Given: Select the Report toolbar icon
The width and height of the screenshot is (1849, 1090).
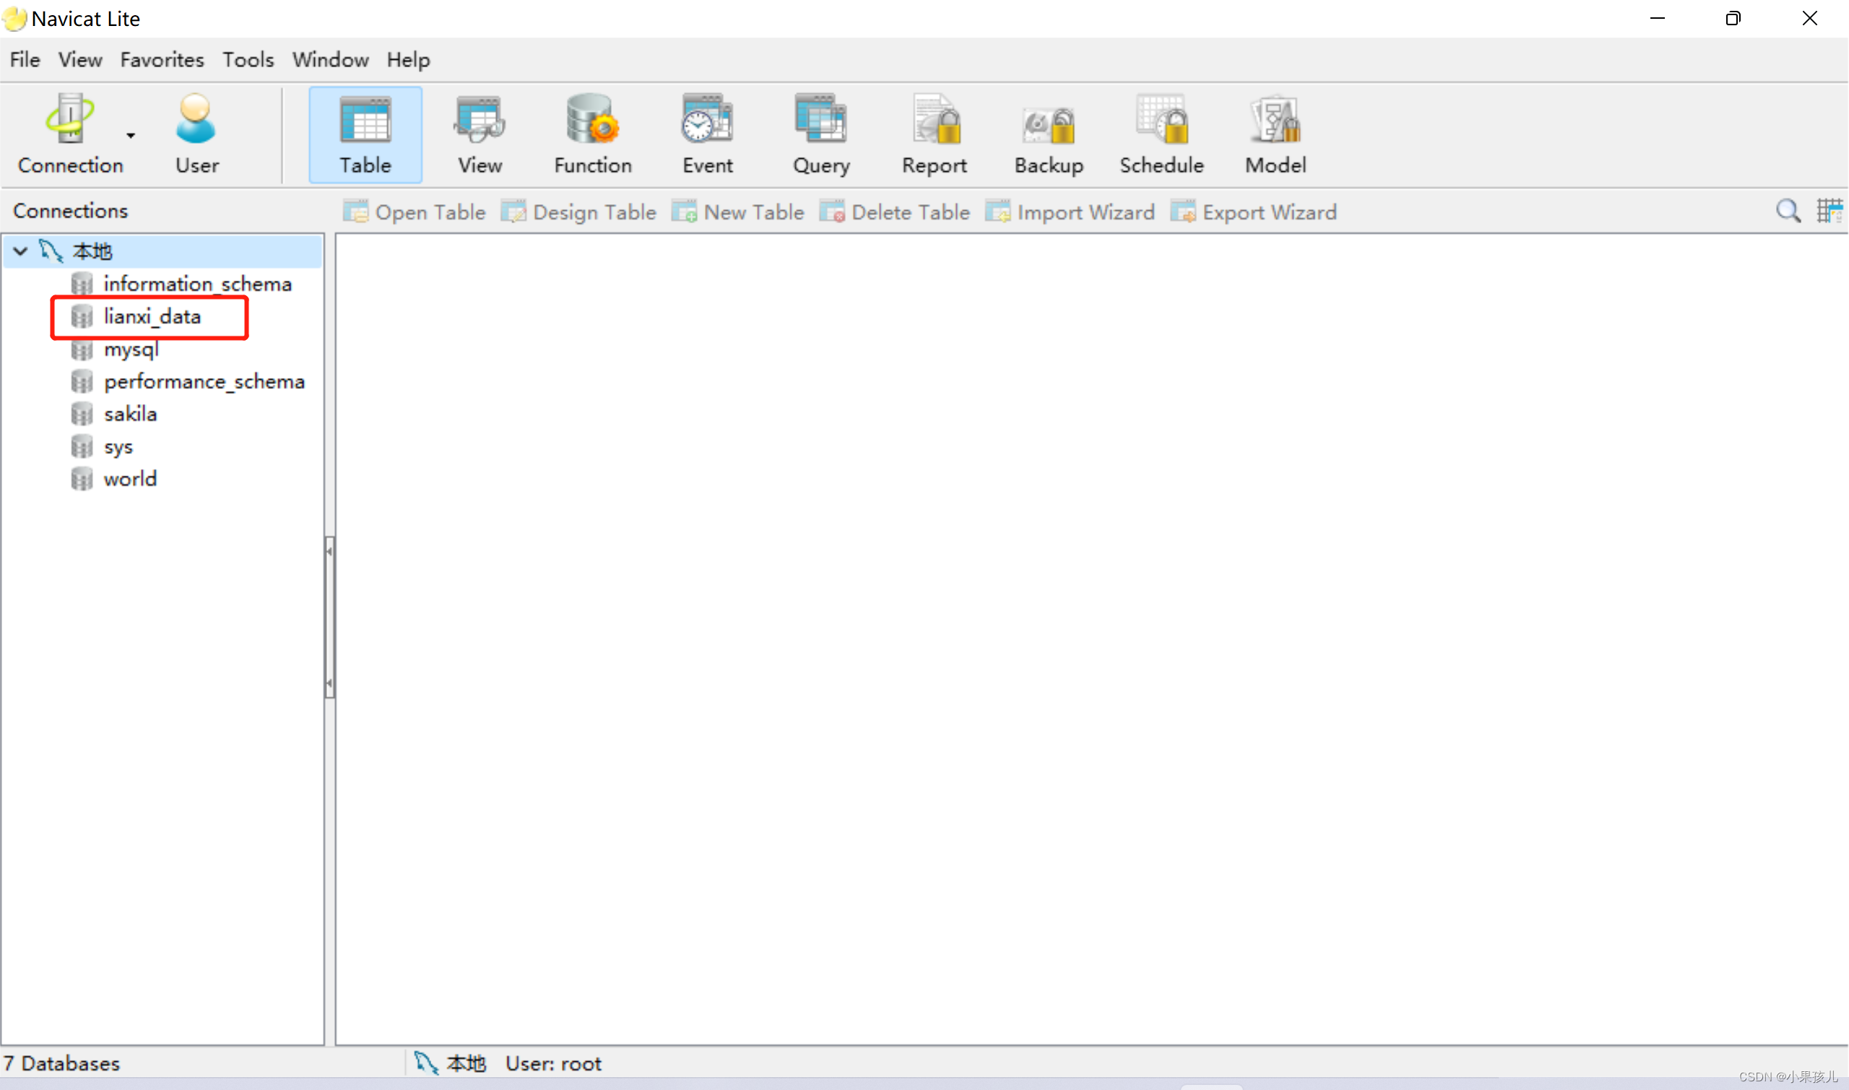Looking at the screenshot, I should click(934, 134).
